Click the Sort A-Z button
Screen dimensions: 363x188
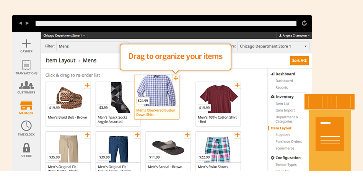pyautogui.click(x=300, y=60)
